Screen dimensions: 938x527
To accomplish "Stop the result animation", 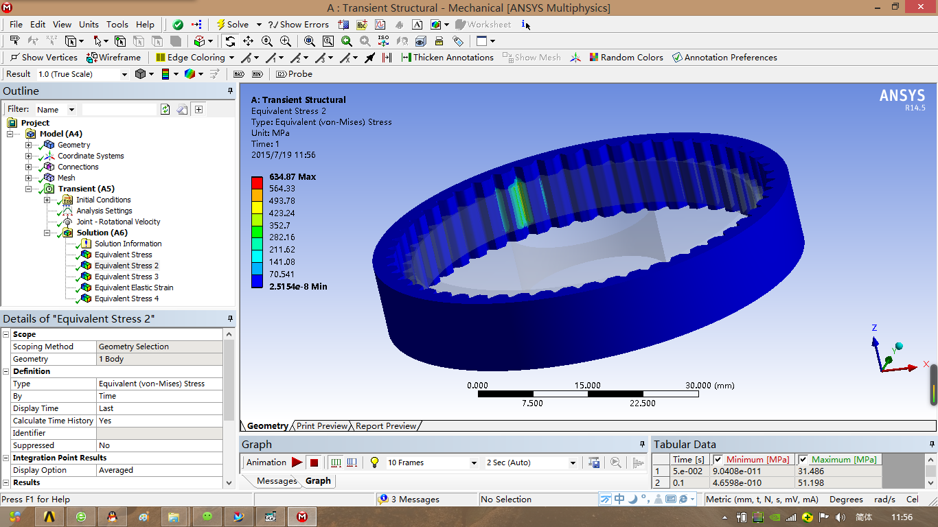I will (x=314, y=462).
